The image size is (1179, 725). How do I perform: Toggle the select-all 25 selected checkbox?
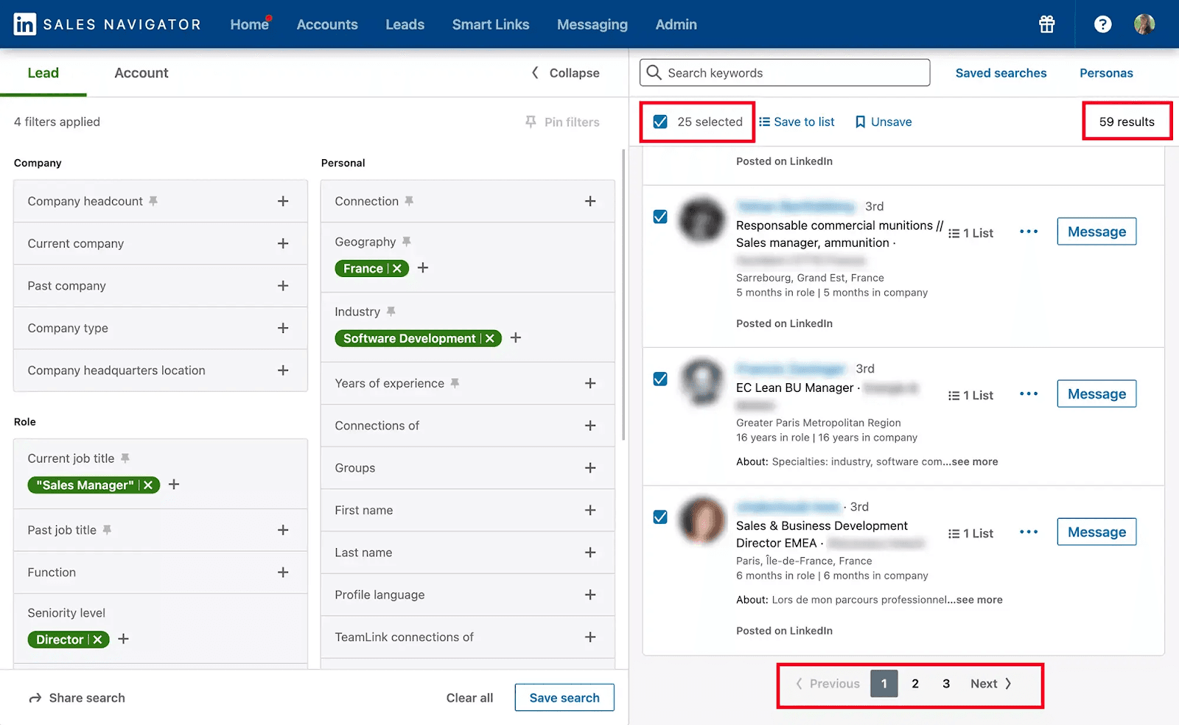point(660,122)
